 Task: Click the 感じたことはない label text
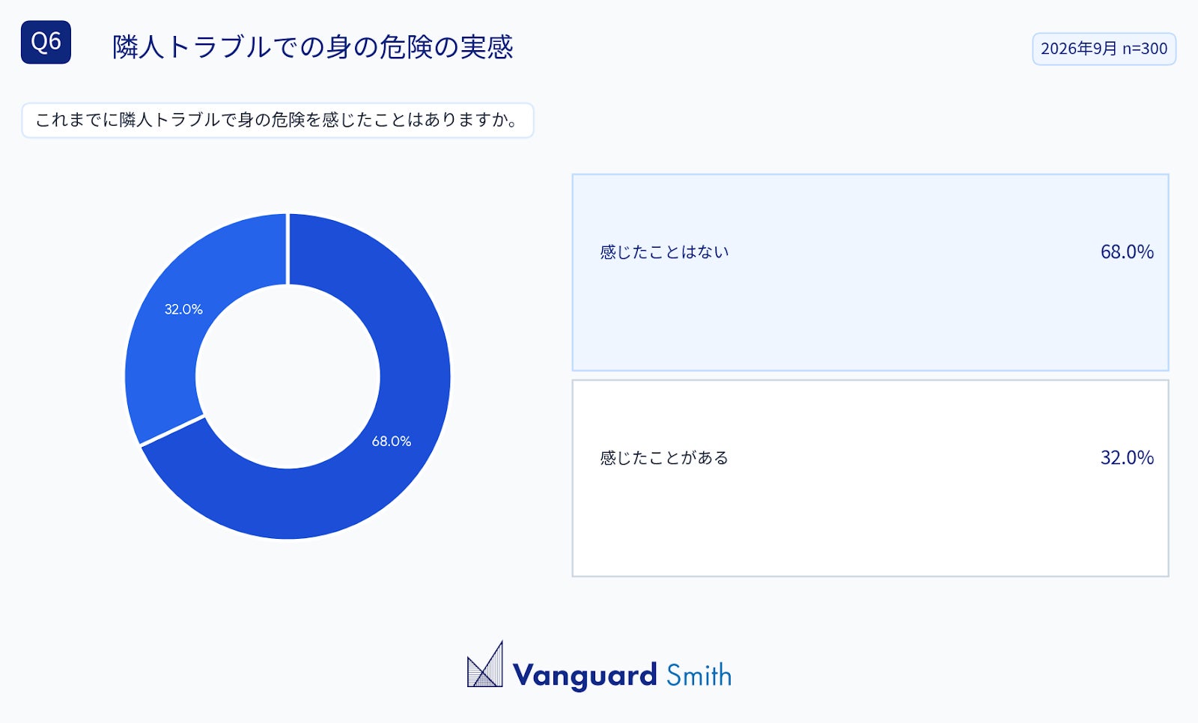click(664, 252)
